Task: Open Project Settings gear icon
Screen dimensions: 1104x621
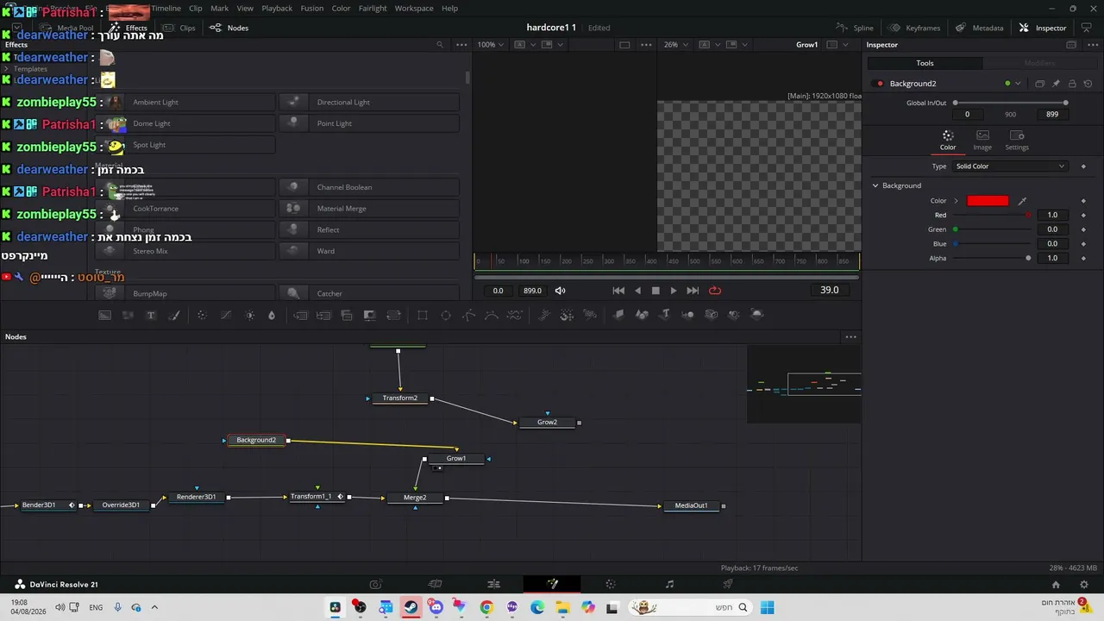Action: [x=1084, y=584]
